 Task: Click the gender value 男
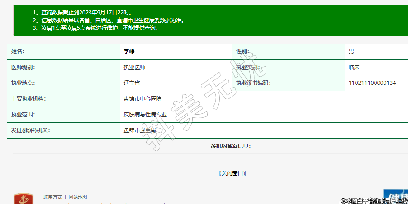[x=351, y=51]
